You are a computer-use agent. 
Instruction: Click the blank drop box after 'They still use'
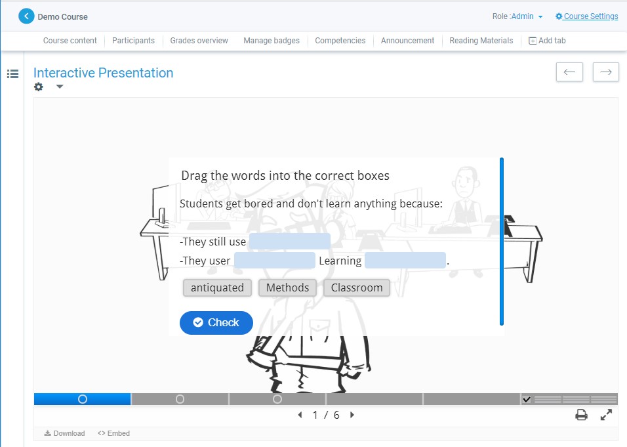point(289,242)
